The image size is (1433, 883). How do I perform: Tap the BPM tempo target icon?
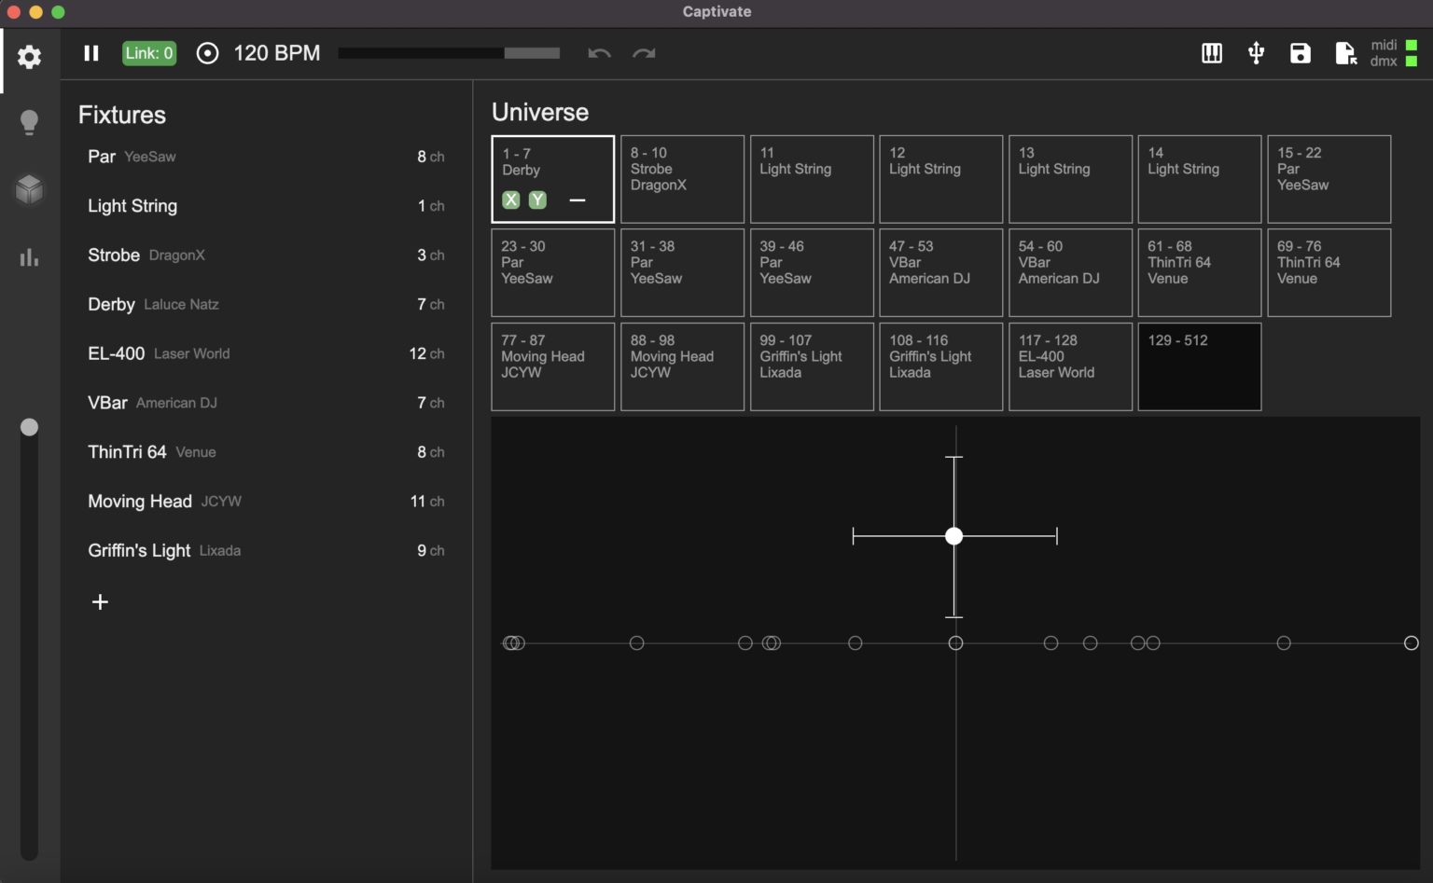pyautogui.click(x=207, y=53)
